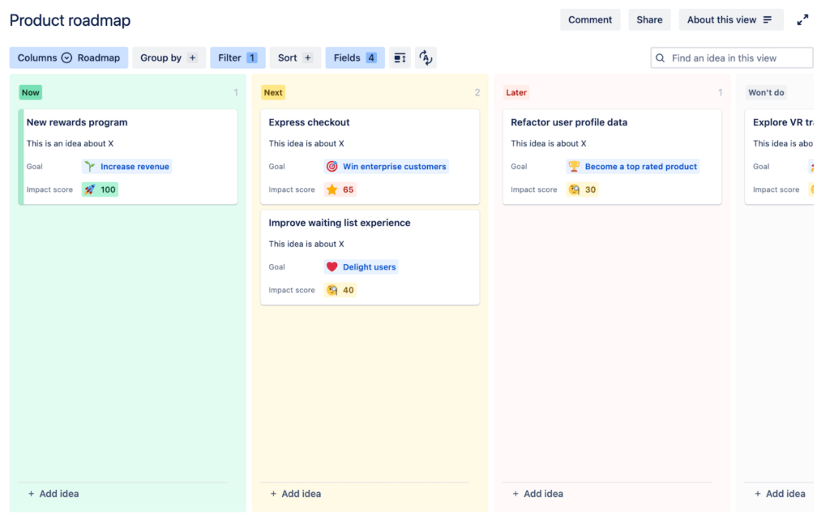Click the Share button

coord(648,19)
